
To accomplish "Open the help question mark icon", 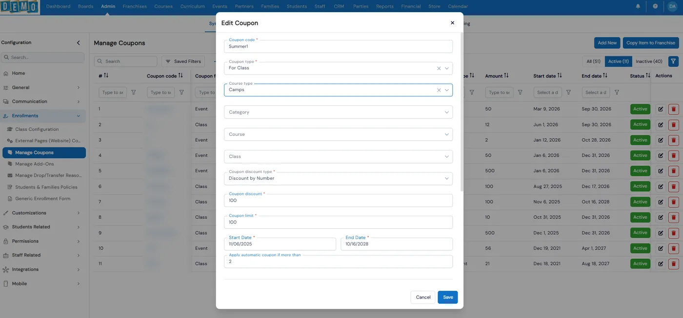I will [655, 6].
